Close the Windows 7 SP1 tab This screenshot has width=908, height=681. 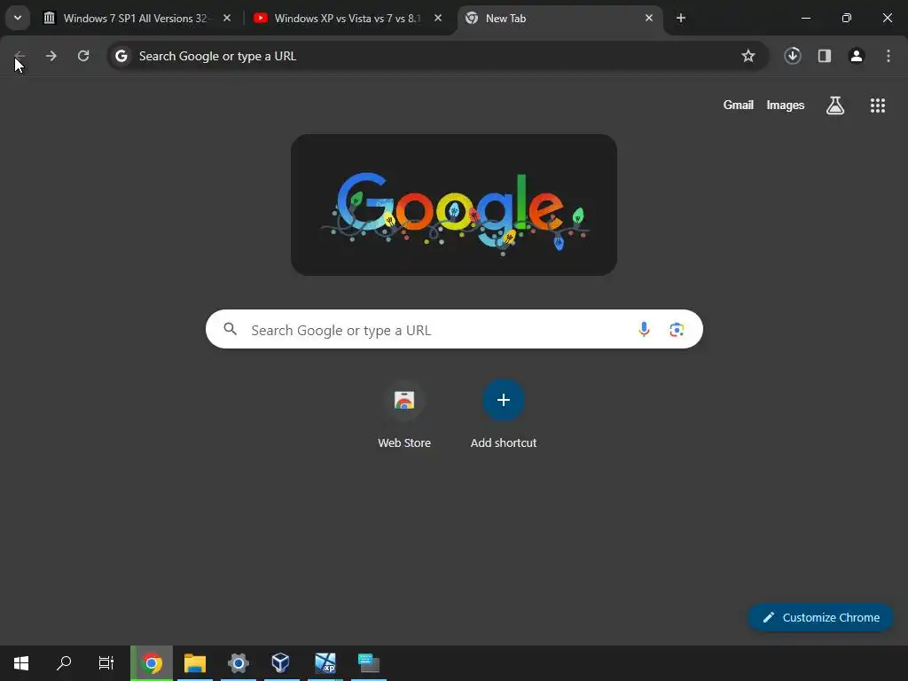tap(227, 18)
